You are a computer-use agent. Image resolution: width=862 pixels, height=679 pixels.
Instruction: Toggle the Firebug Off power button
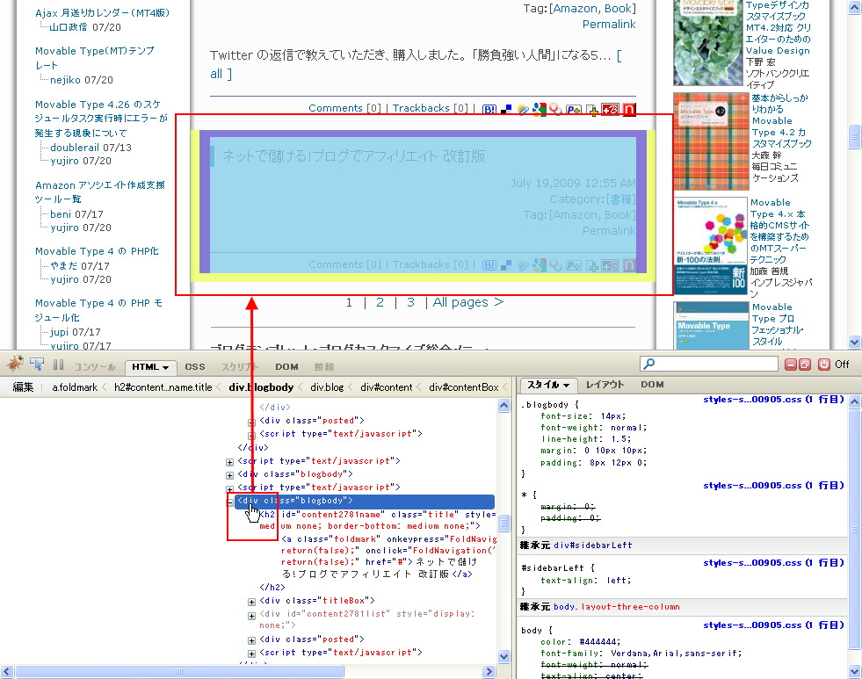[824, 365]
